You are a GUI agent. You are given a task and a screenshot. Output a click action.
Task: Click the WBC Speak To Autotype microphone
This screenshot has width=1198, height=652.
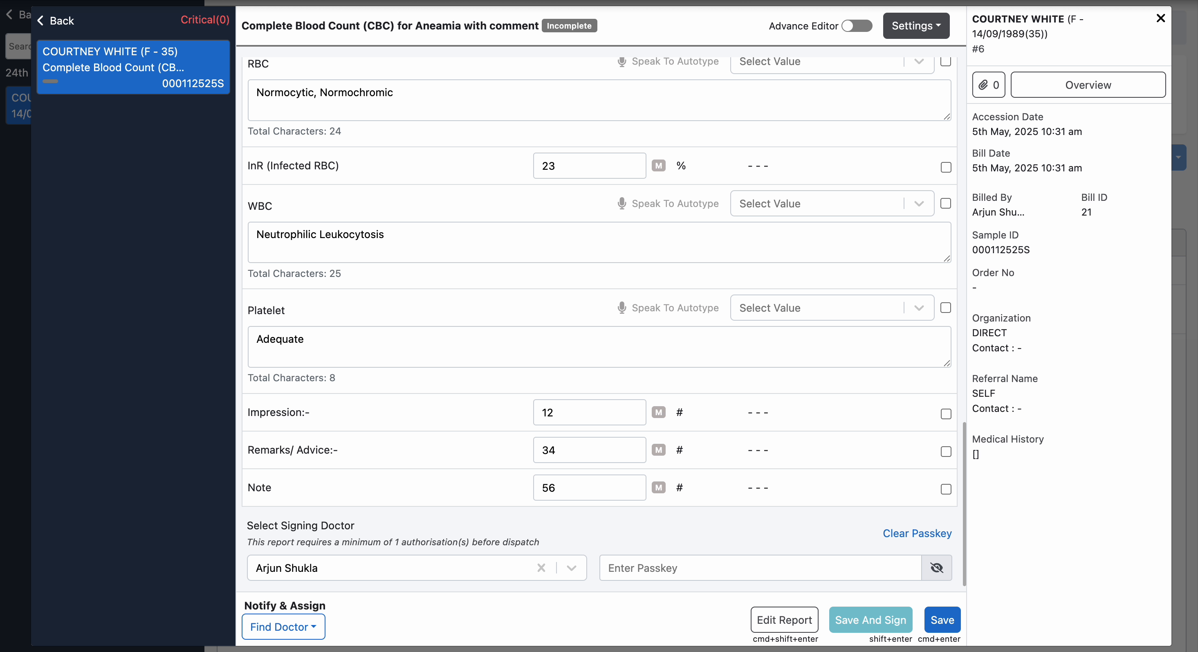pos(622,203)
